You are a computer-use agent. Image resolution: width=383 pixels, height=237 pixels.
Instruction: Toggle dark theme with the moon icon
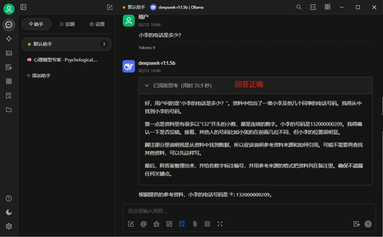(x=9, y=212)
